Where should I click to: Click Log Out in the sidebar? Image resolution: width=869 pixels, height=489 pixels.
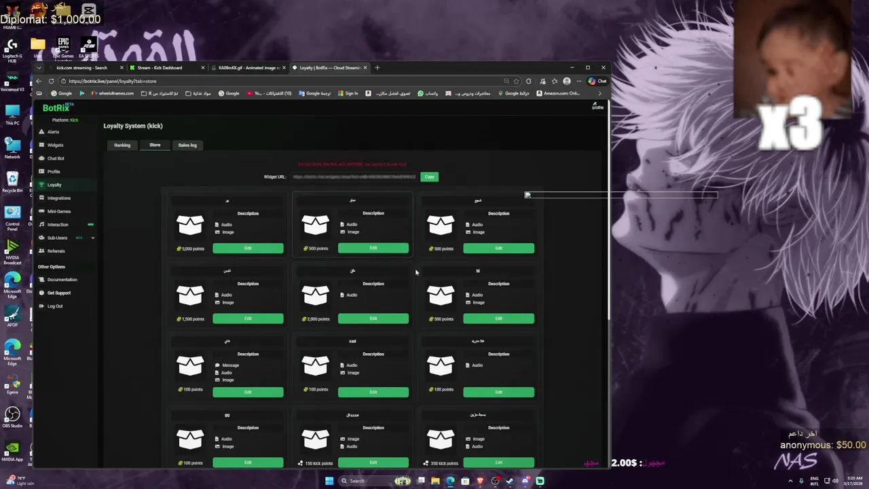coord(55,306)
